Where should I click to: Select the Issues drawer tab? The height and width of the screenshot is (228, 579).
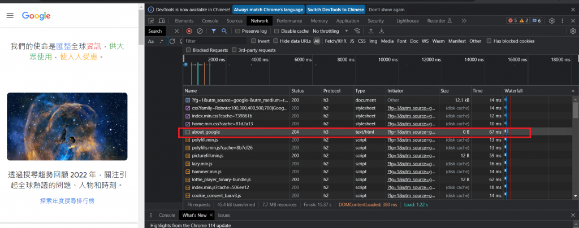coord(224,215)
